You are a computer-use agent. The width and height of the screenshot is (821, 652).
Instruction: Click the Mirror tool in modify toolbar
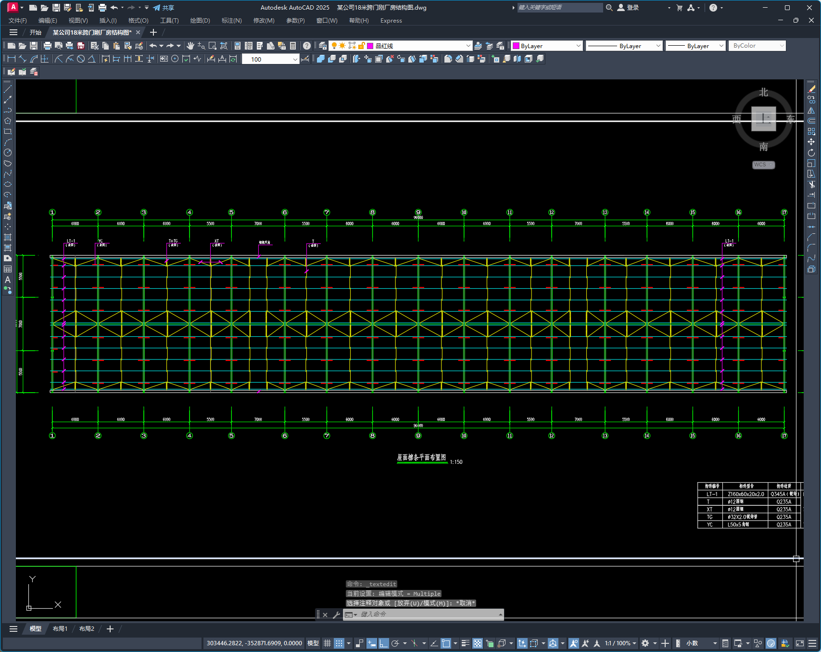[811, 110]
